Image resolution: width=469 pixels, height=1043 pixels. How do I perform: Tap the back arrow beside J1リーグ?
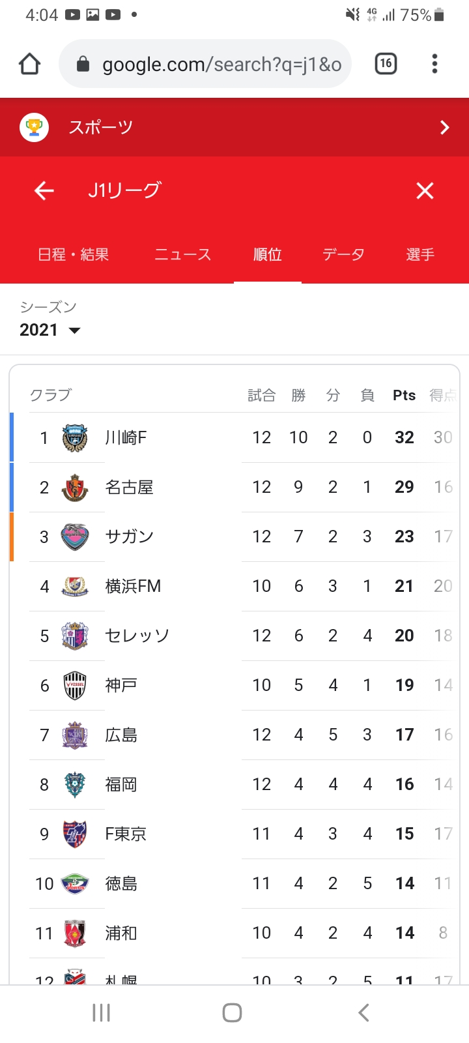[44, 190]
